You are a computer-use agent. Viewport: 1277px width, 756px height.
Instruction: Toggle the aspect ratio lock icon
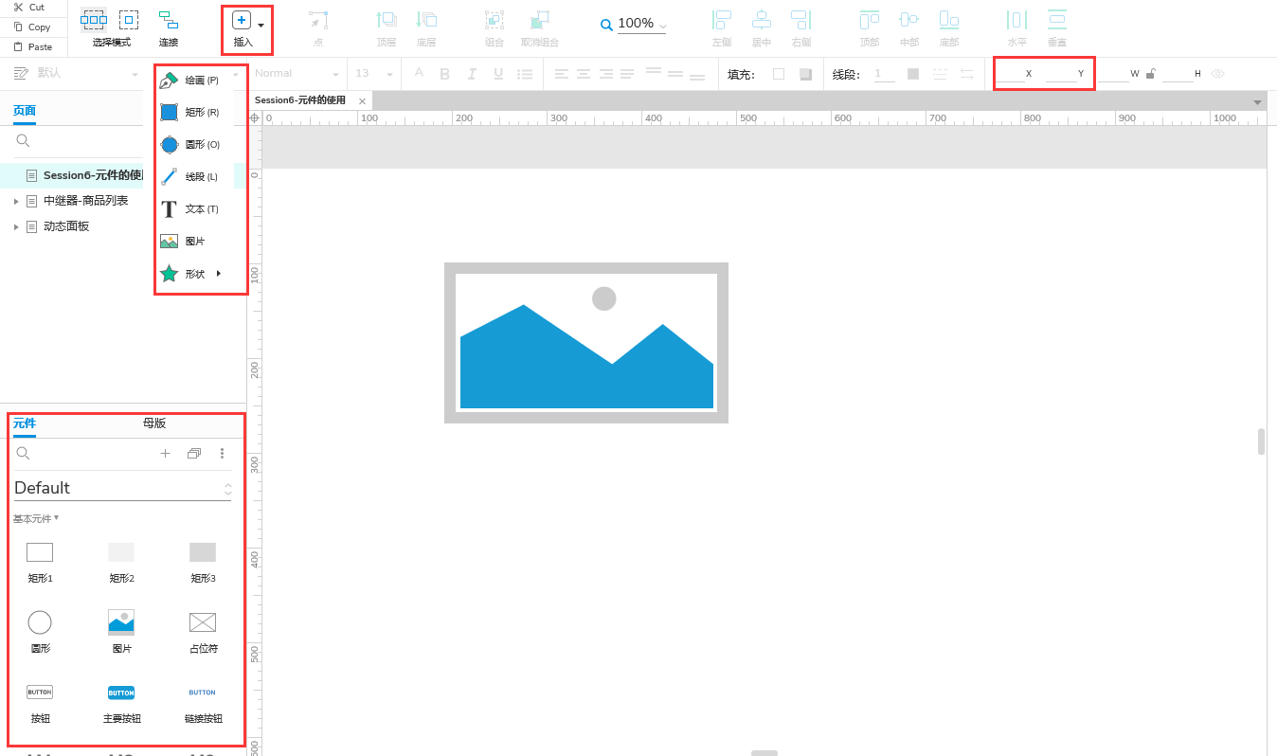click(x=1150, y=74)
